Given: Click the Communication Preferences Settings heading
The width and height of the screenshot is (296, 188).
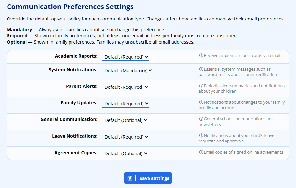Looking at the screenshot, I should click(x=70, y=7).
